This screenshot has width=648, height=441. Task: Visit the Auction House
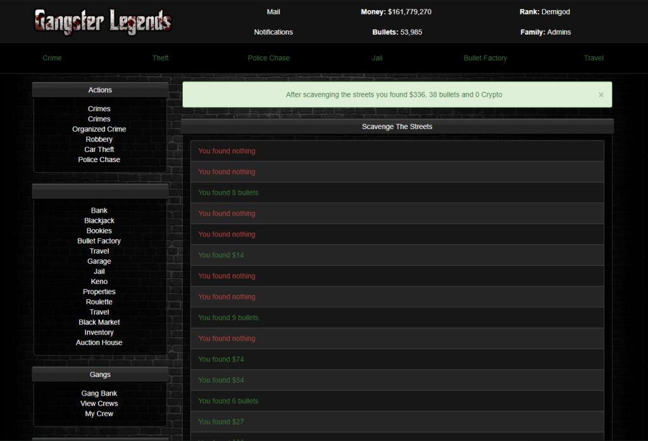(99, 342)
